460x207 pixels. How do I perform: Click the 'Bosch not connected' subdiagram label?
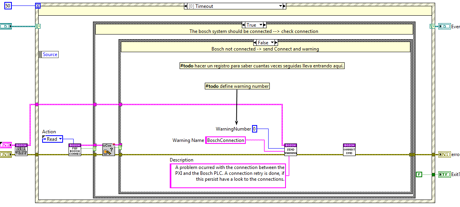click(x=265, y=49)
